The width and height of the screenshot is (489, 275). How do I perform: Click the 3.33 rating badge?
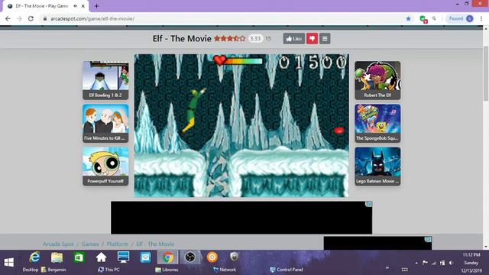click(x=255, y=39)
